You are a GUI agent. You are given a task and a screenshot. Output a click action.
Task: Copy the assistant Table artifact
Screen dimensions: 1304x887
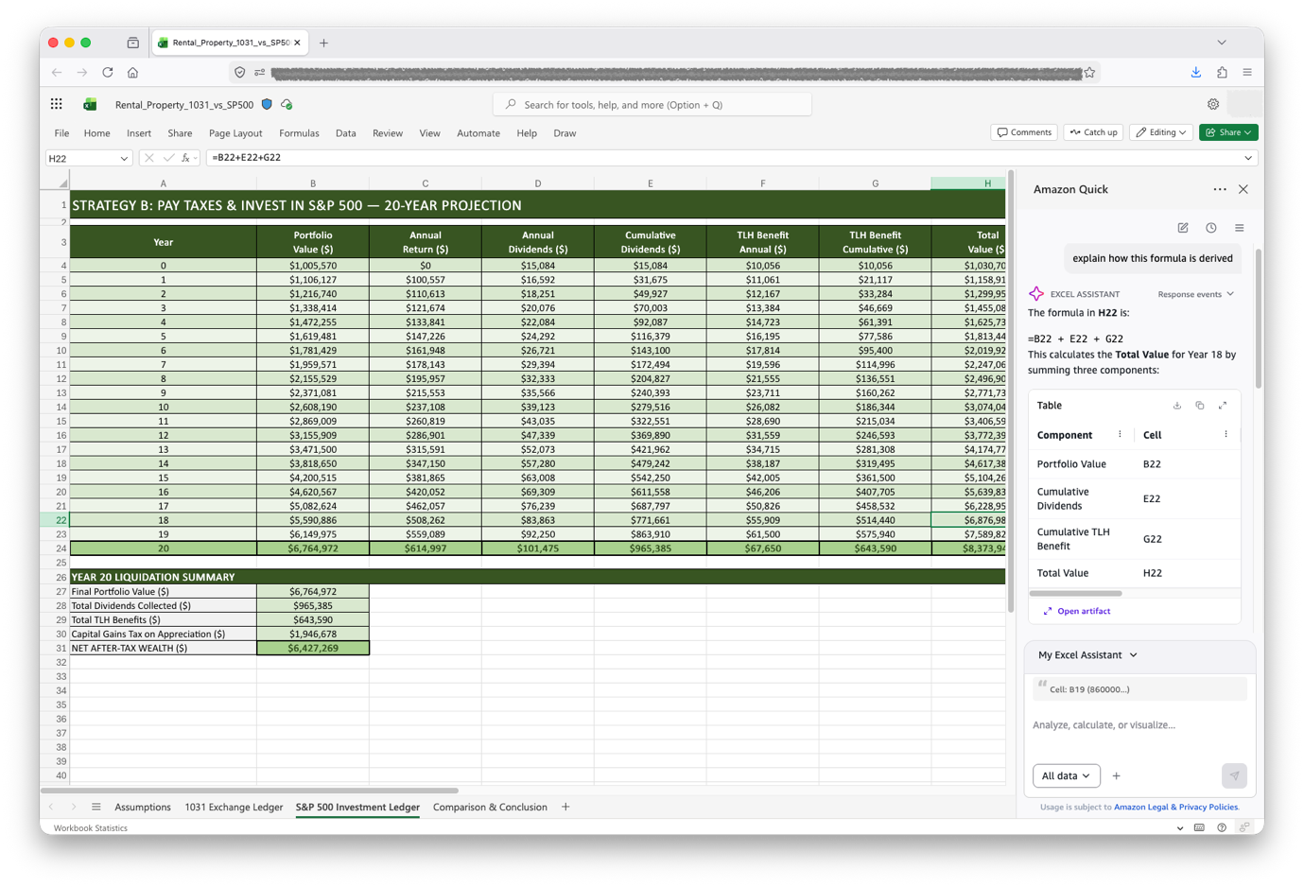[1200, 406]
